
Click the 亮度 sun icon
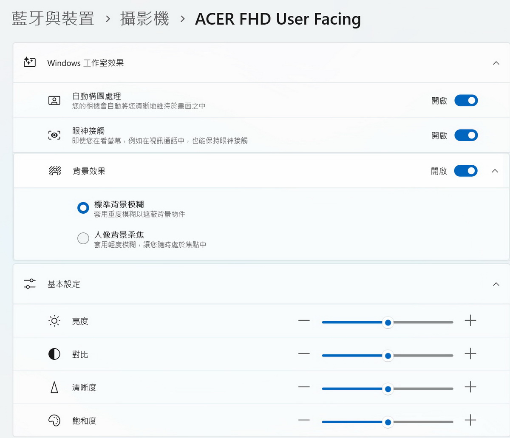coord(54,321)
